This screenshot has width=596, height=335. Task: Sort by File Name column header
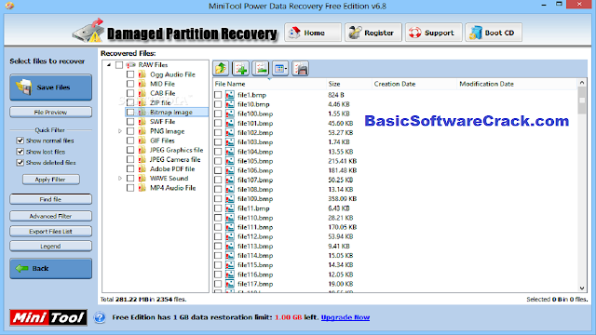tap(269, 84)
